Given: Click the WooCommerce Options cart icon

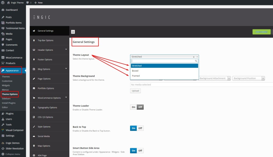Looking at the screenshot, I should tap(34, 98).
